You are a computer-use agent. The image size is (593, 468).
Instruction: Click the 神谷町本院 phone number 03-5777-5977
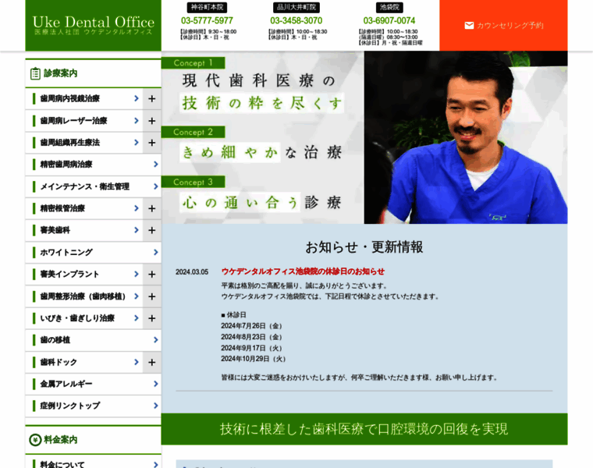(x=207, y=20)
